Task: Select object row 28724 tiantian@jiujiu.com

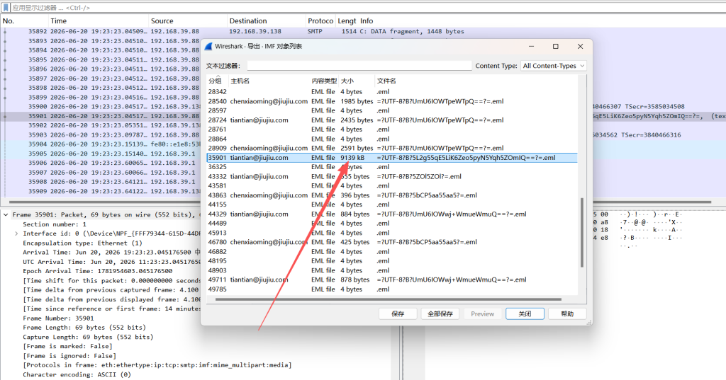Action: pyautogui.click(x=391, y=120)
